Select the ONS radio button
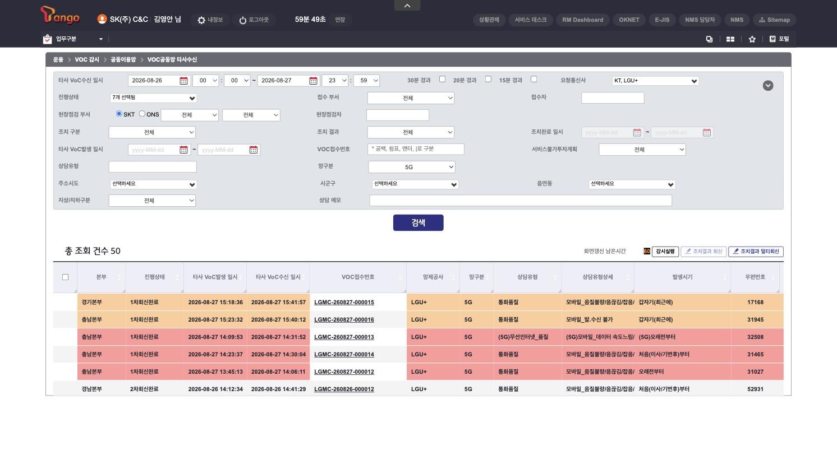This screenshot has width=837, height=455. [142, 114]
